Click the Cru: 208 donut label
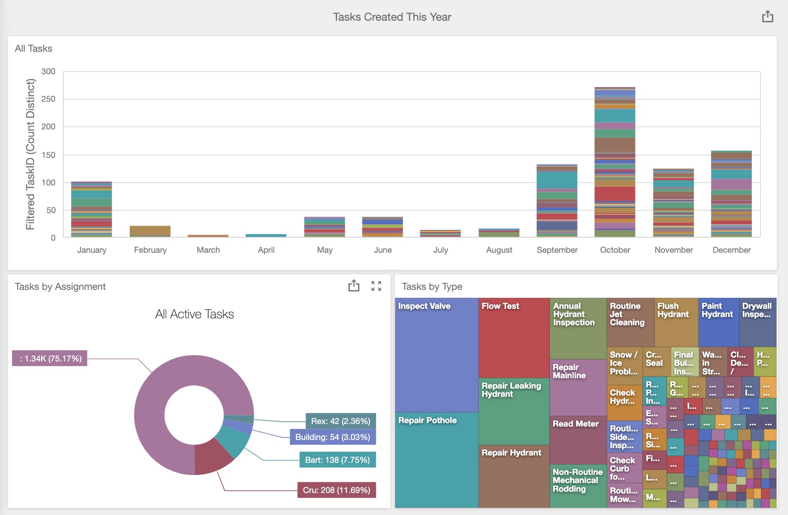Viewport: 788px width, 515px height. point(336,490)
